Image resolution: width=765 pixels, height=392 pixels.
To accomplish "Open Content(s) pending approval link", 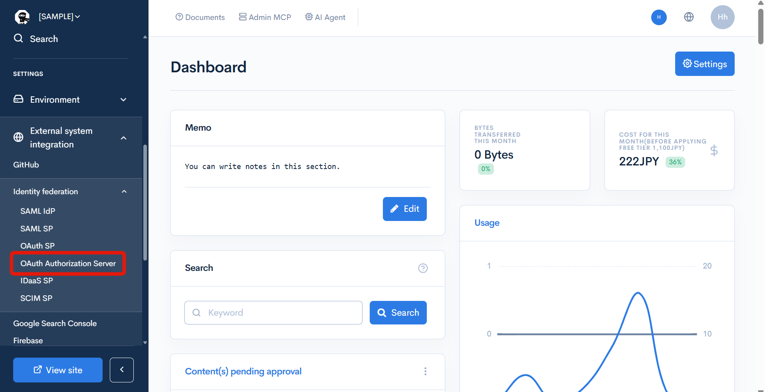I will (243, 371).
